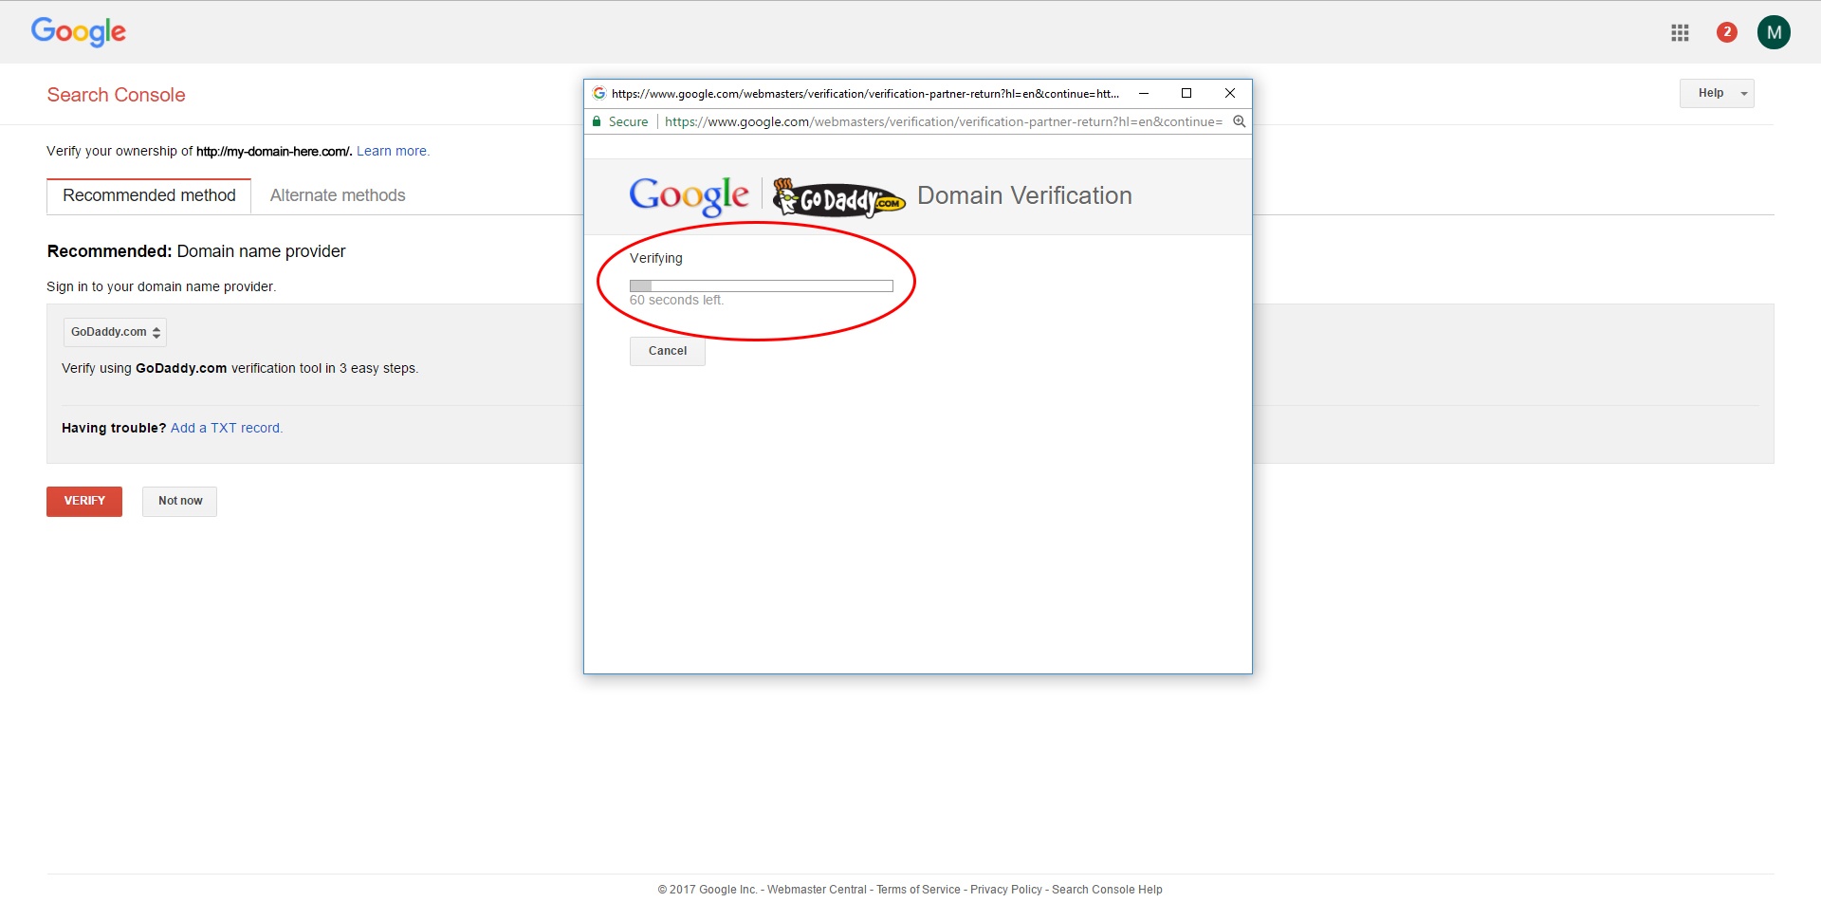Maximize the verification popup window
Screen dimensions: 1821x902
[1186, 93]
